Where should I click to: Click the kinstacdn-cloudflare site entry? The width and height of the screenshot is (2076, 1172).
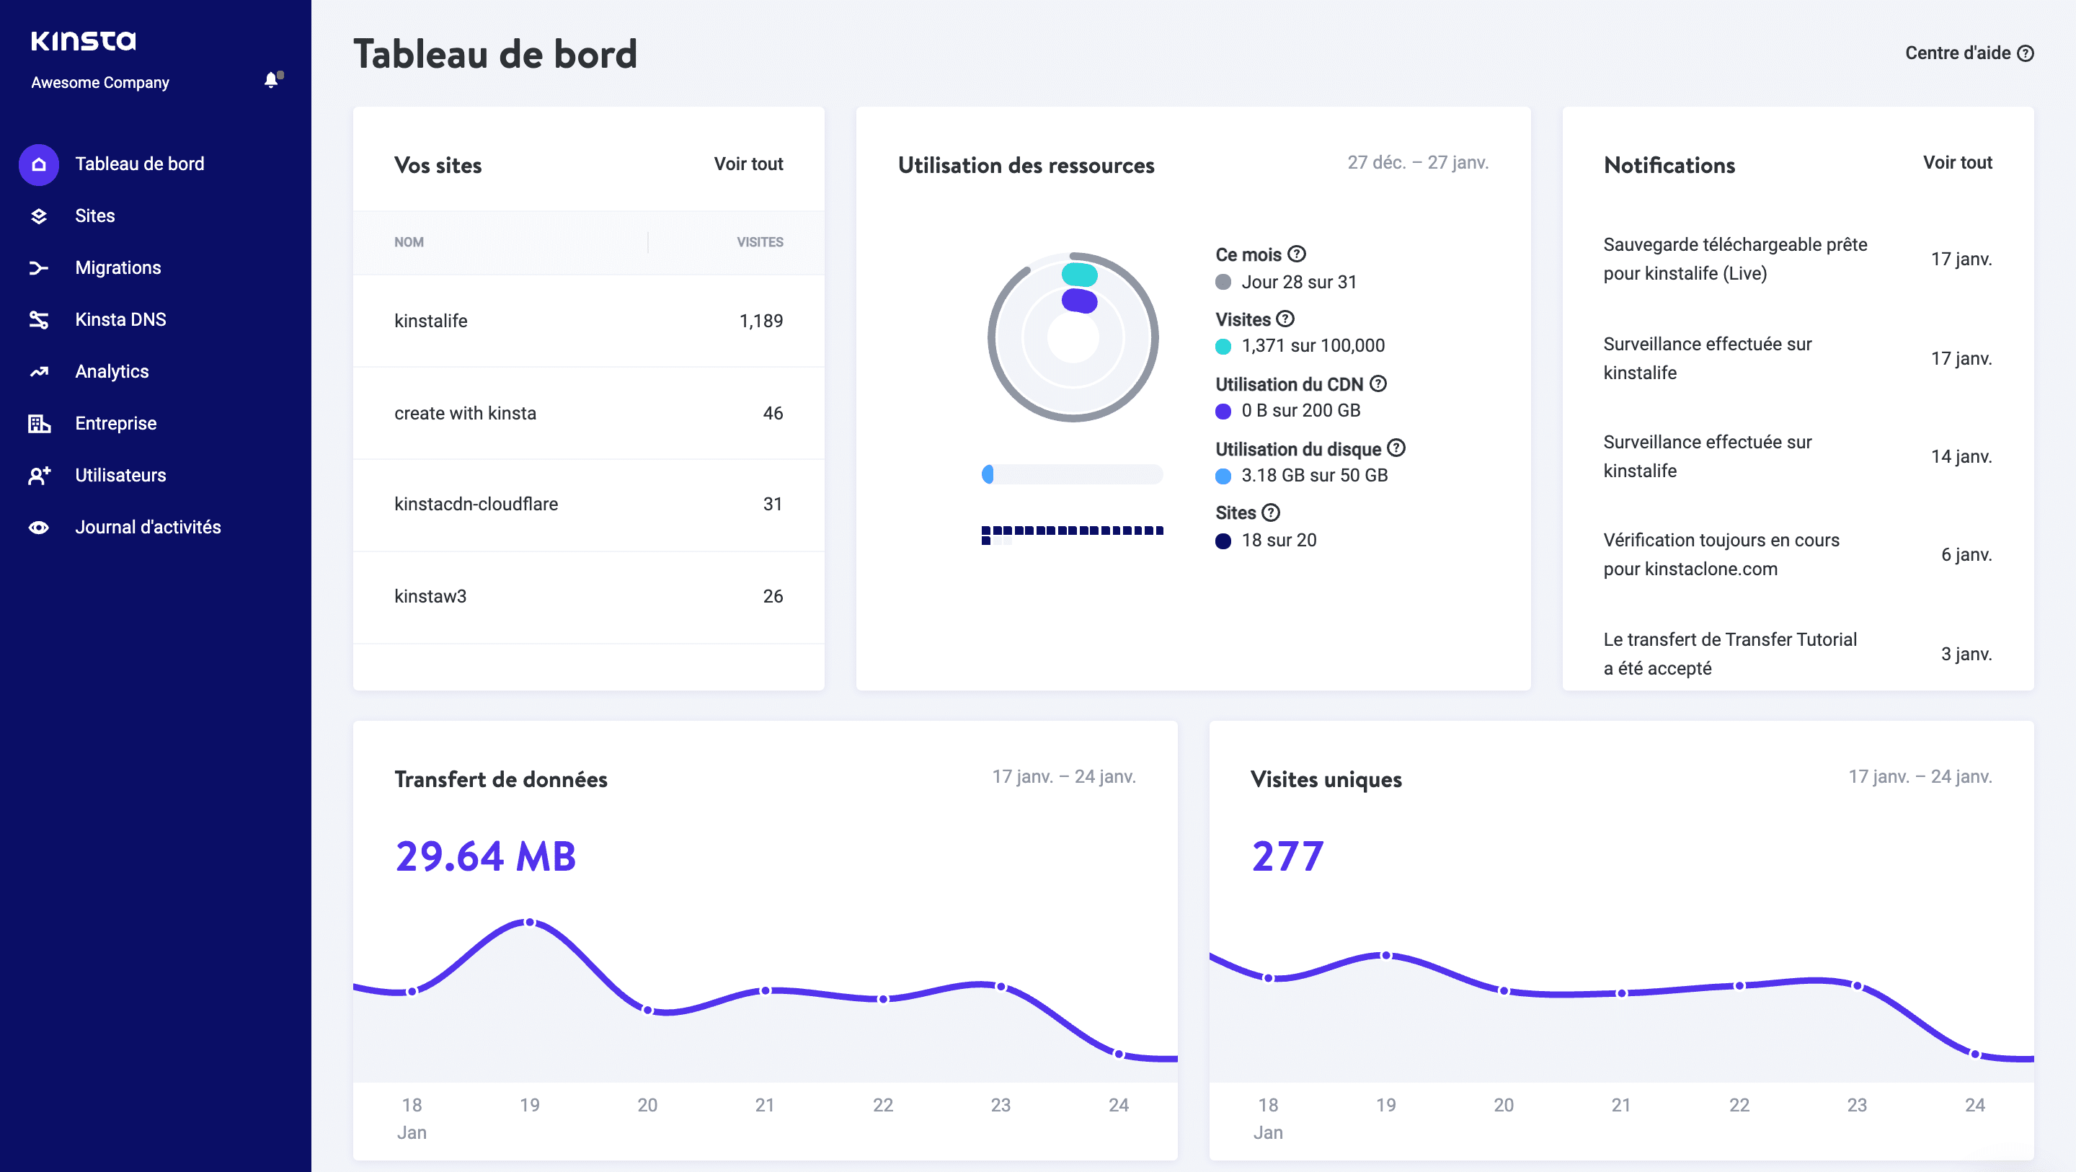tap(476, 503)
